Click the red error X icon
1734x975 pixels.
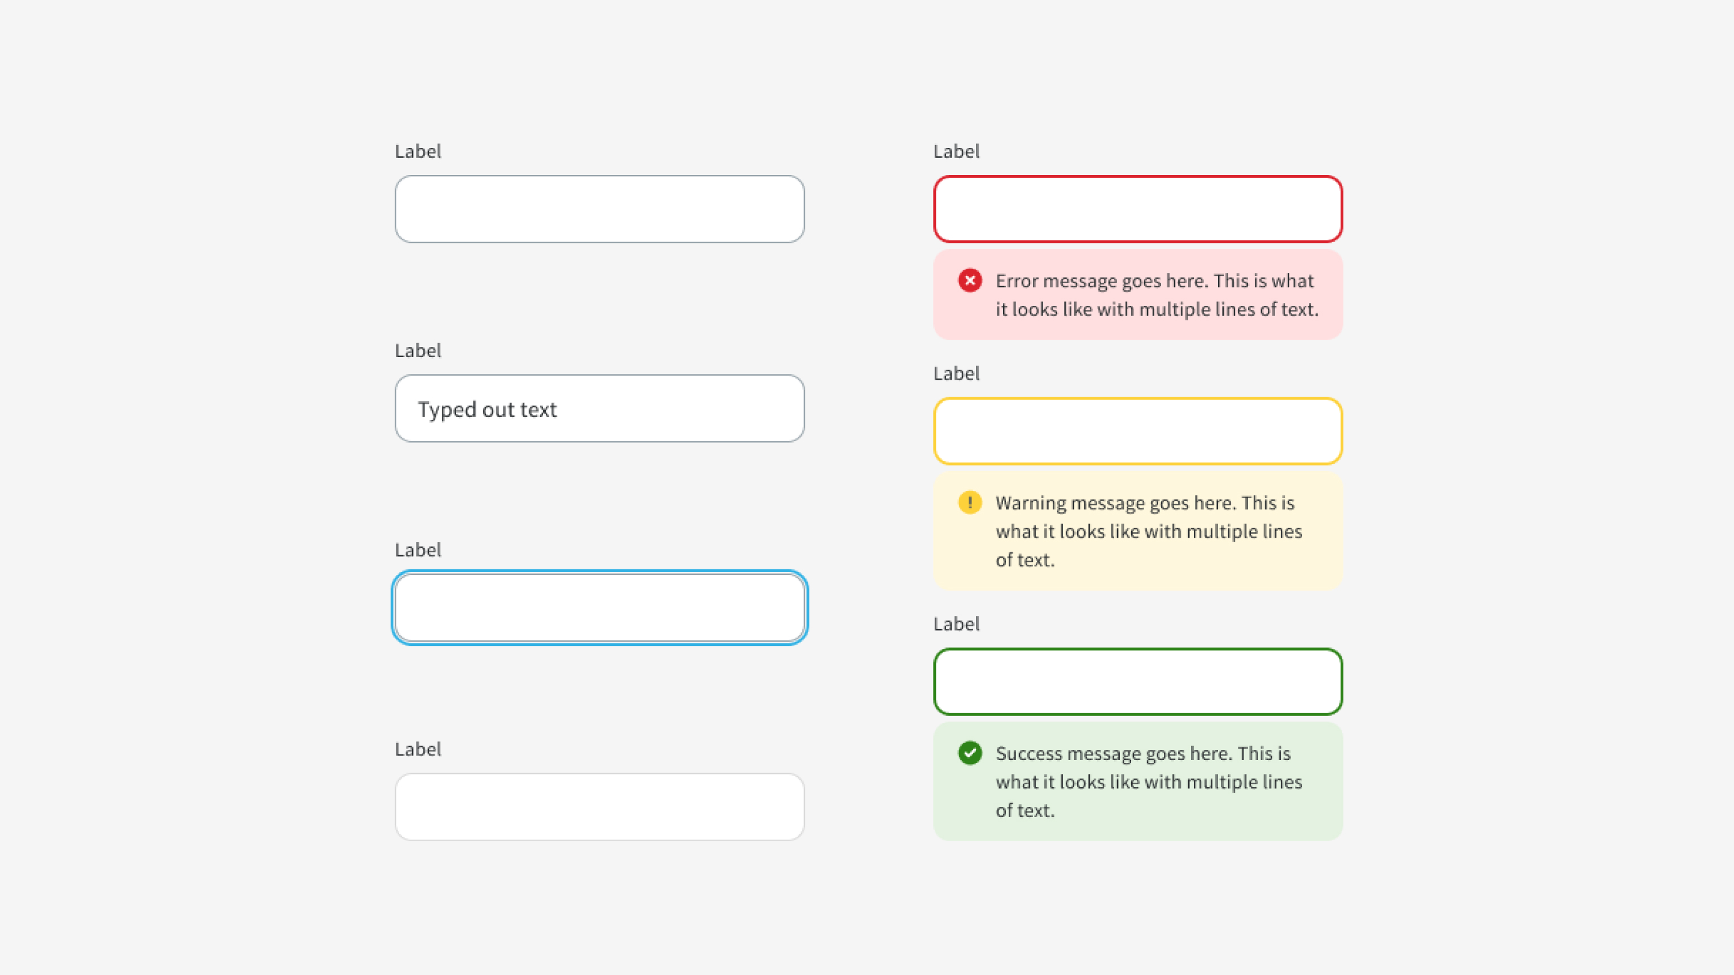(970, 280)
